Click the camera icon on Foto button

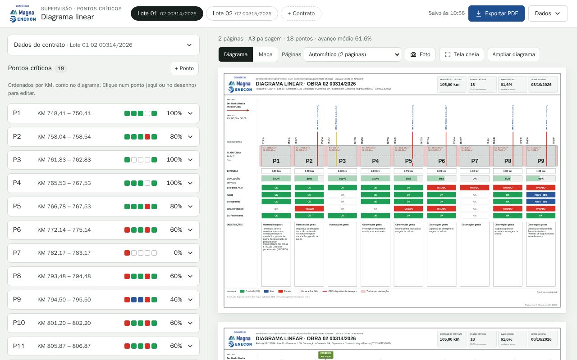coord(413,54)
